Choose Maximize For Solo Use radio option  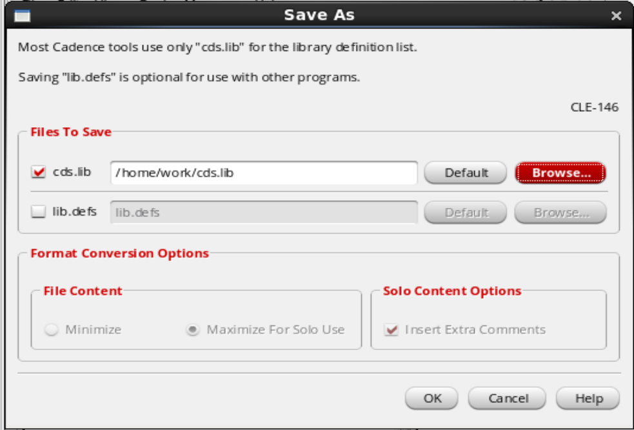point(193,330)
